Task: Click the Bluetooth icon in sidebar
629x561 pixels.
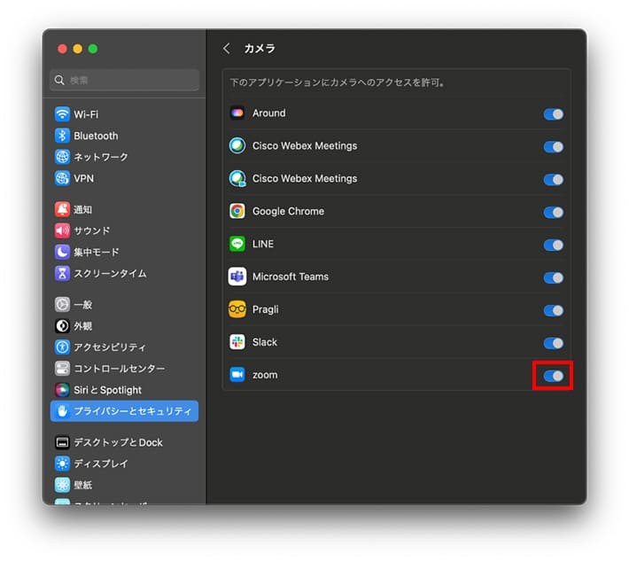Action: [62, 136]
